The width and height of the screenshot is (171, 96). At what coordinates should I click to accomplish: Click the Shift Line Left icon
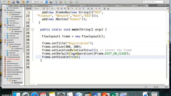coord(88,9)
